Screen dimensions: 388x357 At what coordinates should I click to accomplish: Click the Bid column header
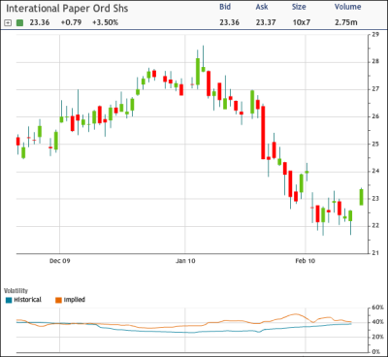click(225, 7)
